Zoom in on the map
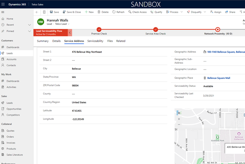This screenshot has width=245, height=164. (x=179, y=119)
